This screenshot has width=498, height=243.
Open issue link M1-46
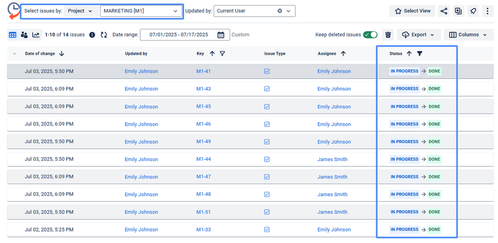(203, 124)
